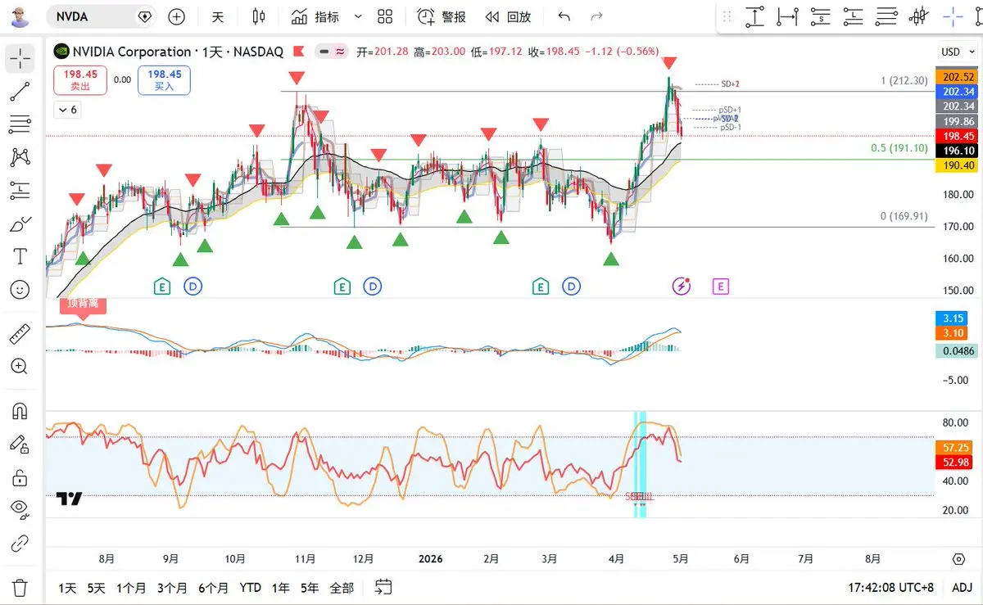
Task: Select the Fib retracement tool in floating toolbar
Action: click(886, 16)
